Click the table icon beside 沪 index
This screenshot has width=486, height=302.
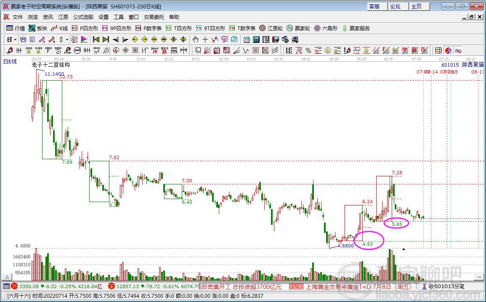coord(6,286)
